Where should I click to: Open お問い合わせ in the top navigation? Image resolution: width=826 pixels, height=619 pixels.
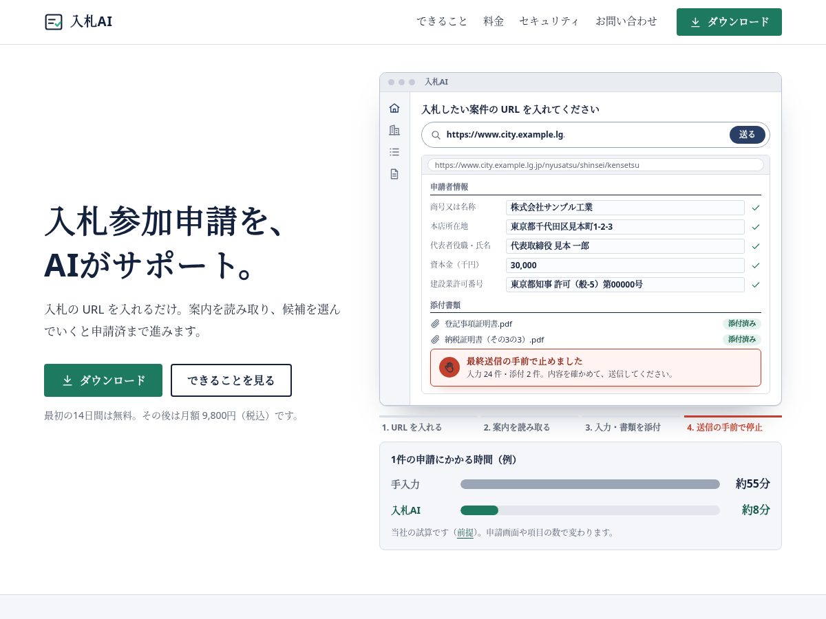tap(626, 22)
